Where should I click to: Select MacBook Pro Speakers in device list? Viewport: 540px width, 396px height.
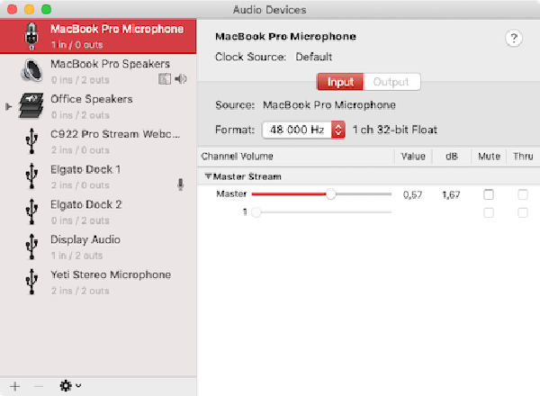click(x=98, y=71)
